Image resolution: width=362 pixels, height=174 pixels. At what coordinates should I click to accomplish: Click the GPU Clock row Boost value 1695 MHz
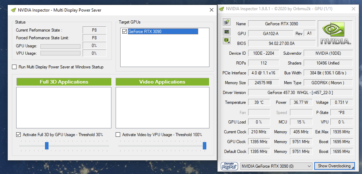[x=342, y=141]
